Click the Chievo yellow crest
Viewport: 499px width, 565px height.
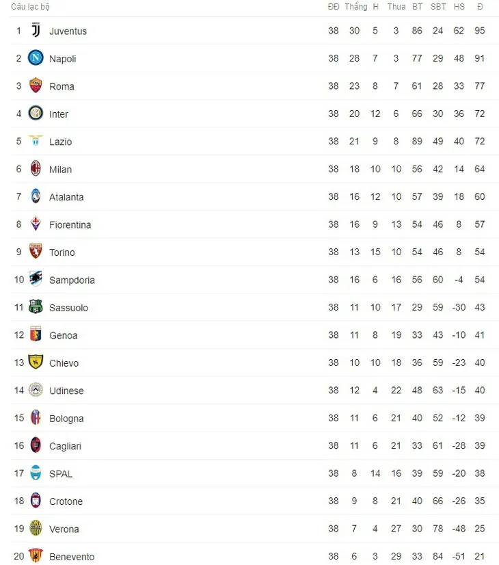pyautogui.click(x=36, y=363)
